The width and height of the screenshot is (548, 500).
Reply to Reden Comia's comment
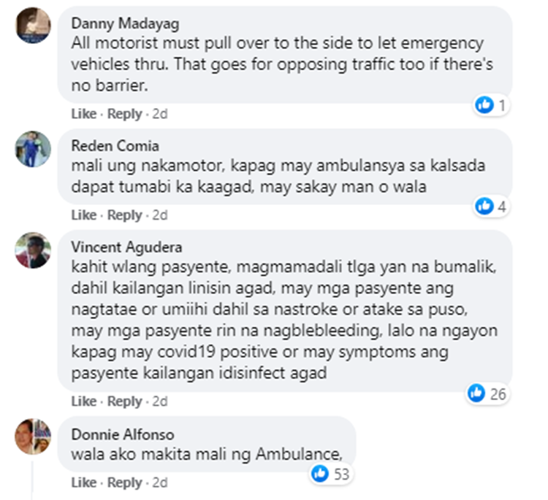pos(124,215)
